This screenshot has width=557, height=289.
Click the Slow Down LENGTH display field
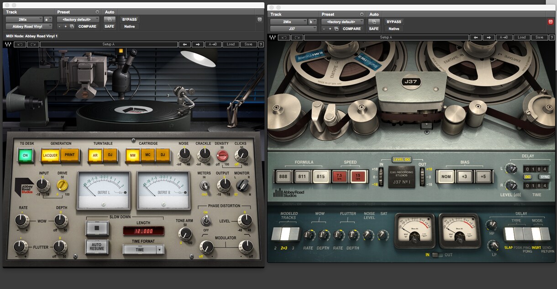point(143,231)
